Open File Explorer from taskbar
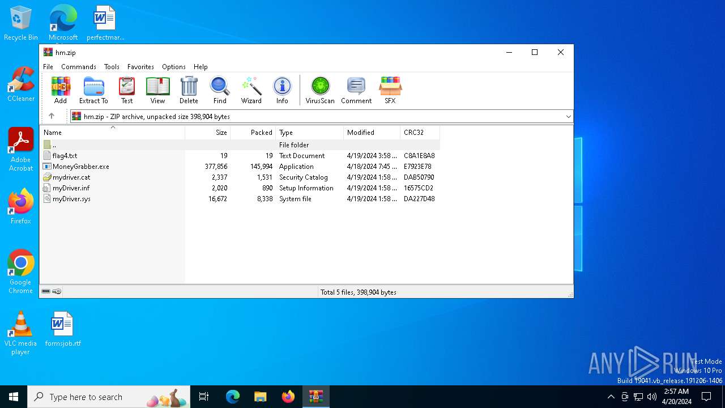725x408 pixels. pyautogui.click(x=260, y=397)
